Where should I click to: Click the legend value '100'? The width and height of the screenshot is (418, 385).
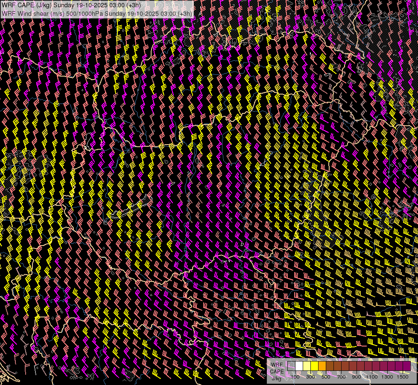[295, 377]
